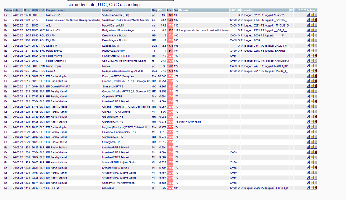Viewport: 346px width, 200px height.
Task: Select remark 'PI logged: 54AC PS logged: ANTENNA1'
Action: click(x=265, y=61)
